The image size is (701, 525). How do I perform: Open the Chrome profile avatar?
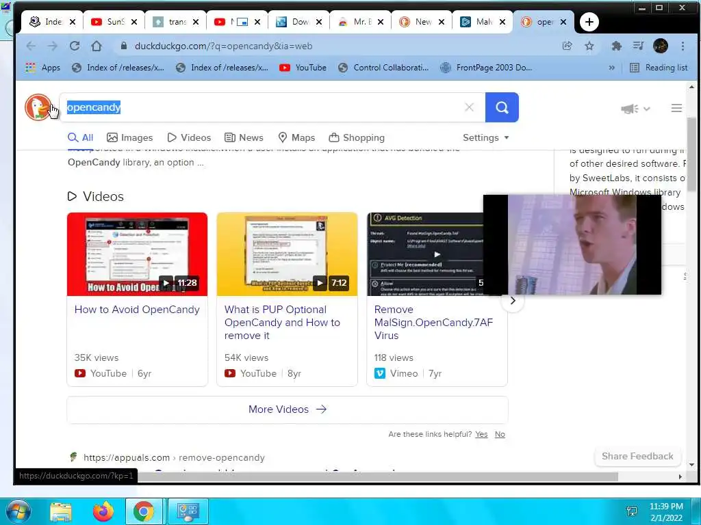661,46
